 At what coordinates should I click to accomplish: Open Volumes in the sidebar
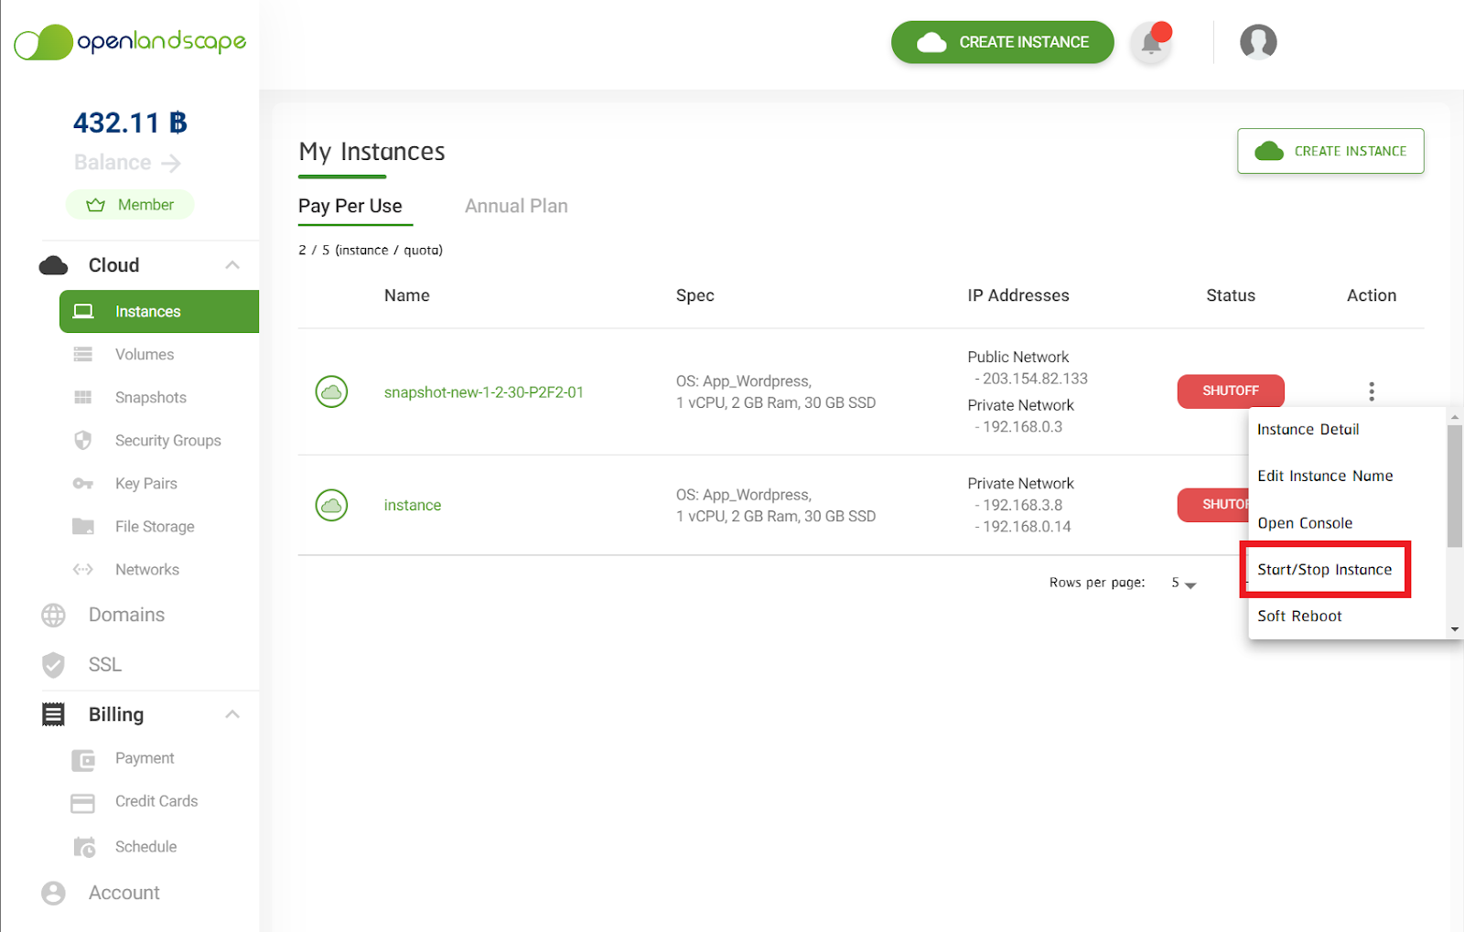pyautogui.click(x=145, y=354)
